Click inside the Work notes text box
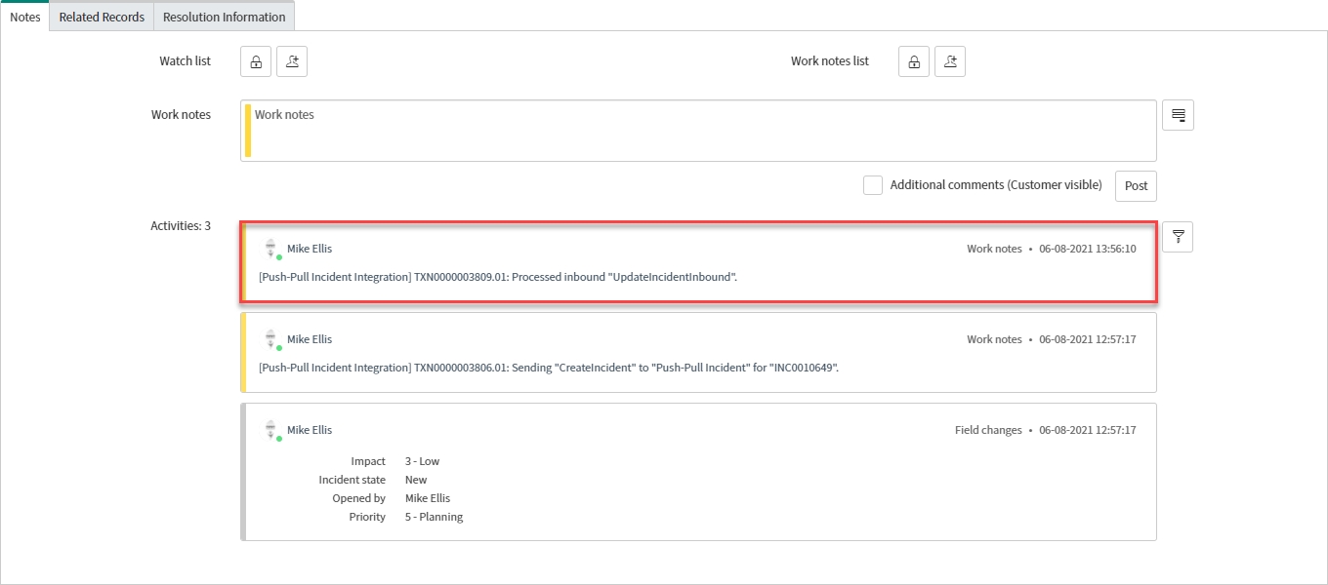Image resolution: width=1328 pixels, height=585 pixels. 698,131
